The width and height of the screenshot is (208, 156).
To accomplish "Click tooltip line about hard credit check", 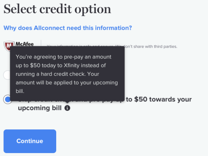I will pos(57,74).
